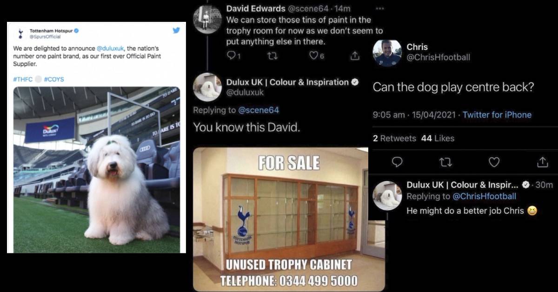Viewport: 558px width, 292px height.
Task: Retweet Chris's tweet about the dog
Action: point(445,162)
